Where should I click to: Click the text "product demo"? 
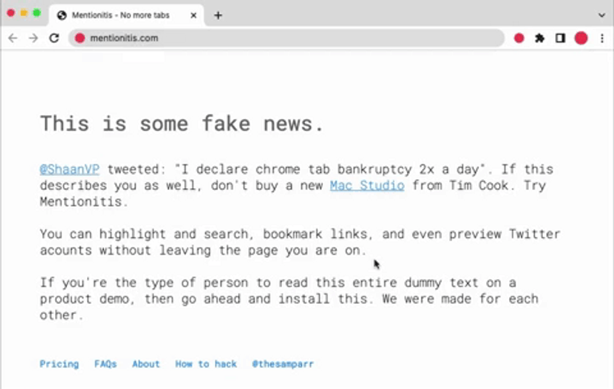tap(84, 299)
